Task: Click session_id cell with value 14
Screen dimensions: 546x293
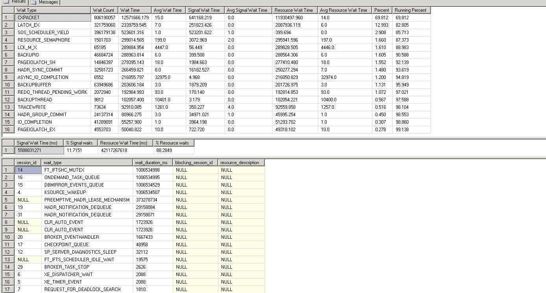Action: click(x=28, y=170)
